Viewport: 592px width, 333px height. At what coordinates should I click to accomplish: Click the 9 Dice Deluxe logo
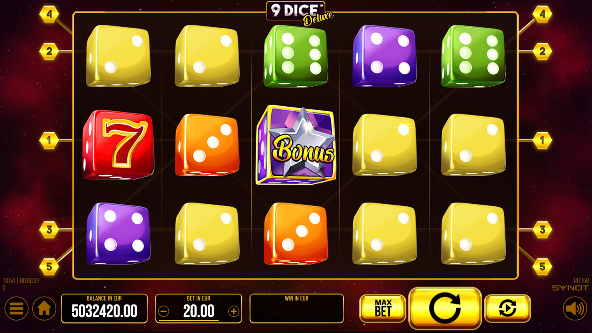point(300,14)
